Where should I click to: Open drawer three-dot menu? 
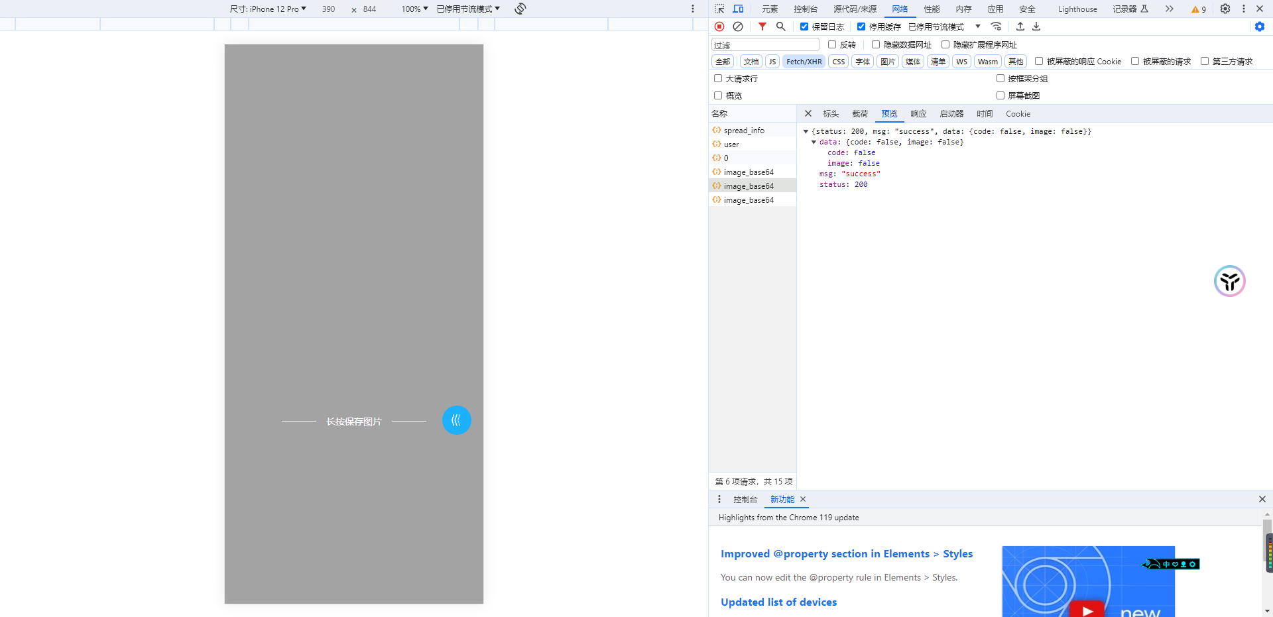(x=719, y=499)
